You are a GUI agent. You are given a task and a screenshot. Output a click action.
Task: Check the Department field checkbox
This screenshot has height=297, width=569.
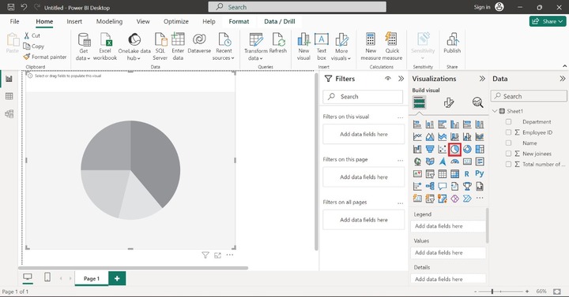(508, 122)
